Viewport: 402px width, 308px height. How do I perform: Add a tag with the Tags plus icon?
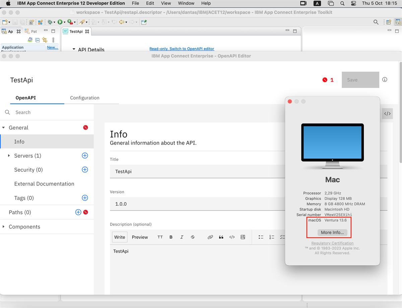(x=85, y=198)
